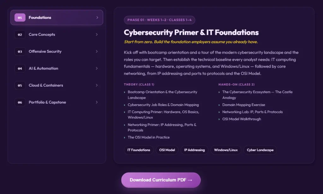The width and height of the screenshot is (323, 194).
Task: Click the 02 number badge
Action: (20, 35)
